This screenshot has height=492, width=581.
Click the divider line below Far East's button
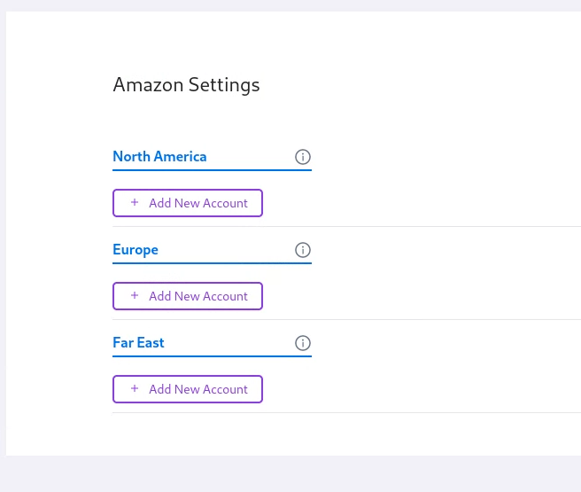coord(347,412)
